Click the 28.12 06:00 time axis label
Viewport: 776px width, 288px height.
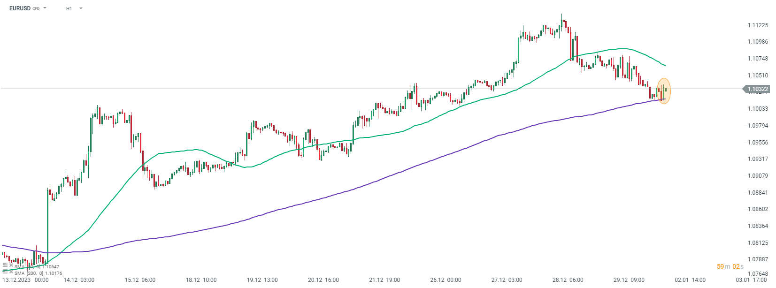click(568, 280)
